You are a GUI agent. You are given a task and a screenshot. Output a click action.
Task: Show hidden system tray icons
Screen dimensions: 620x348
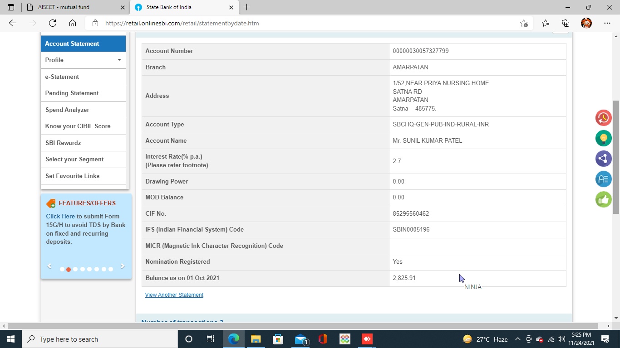coord(517,339)
